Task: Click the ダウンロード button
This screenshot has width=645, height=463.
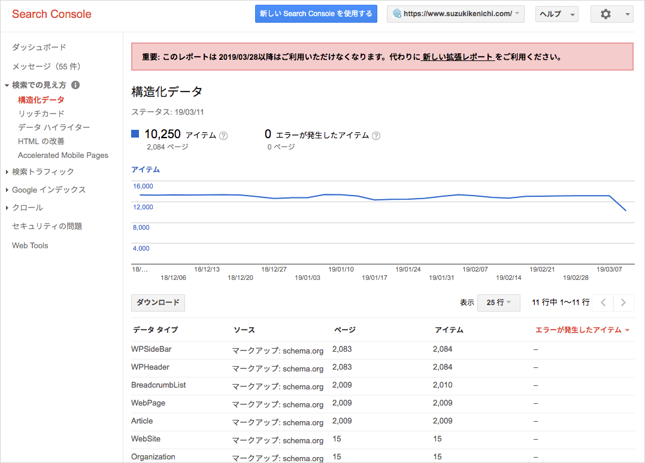Action: click(x=158, y=303)
